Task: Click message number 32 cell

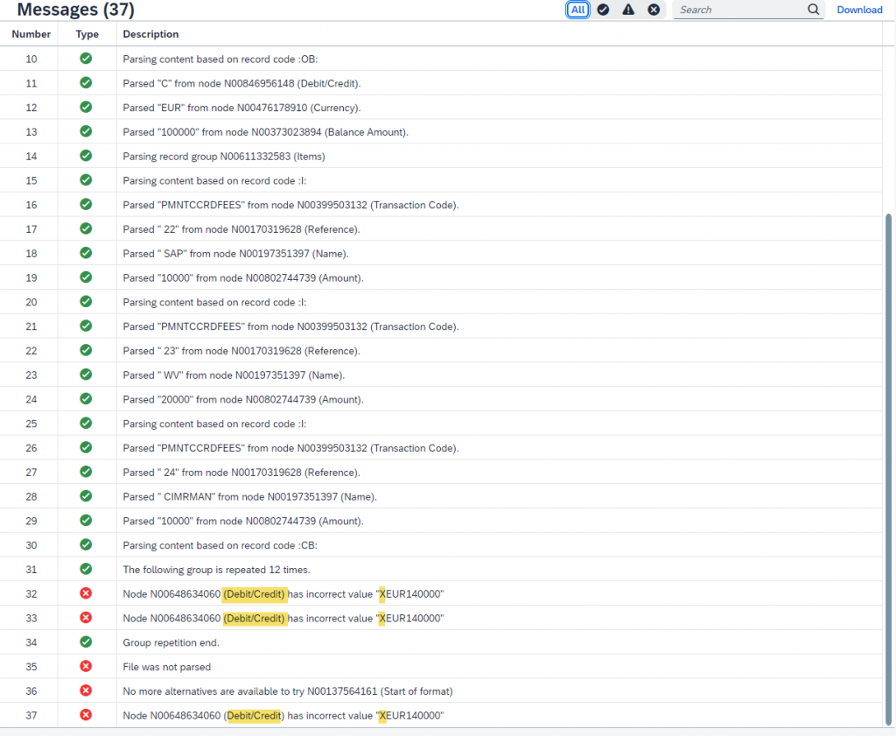Action: 31,593
